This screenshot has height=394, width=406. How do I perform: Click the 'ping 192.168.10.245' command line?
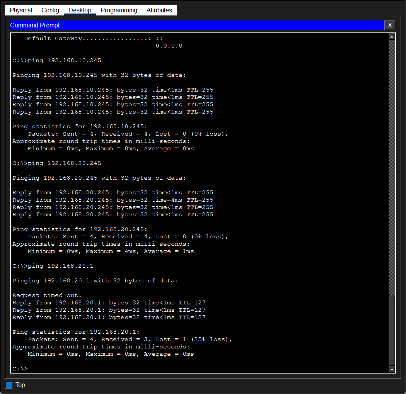57,60
